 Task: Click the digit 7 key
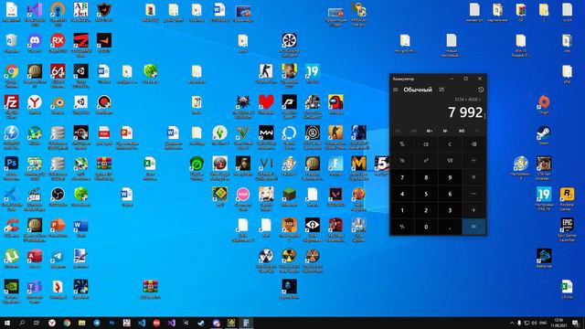point(402,177)
